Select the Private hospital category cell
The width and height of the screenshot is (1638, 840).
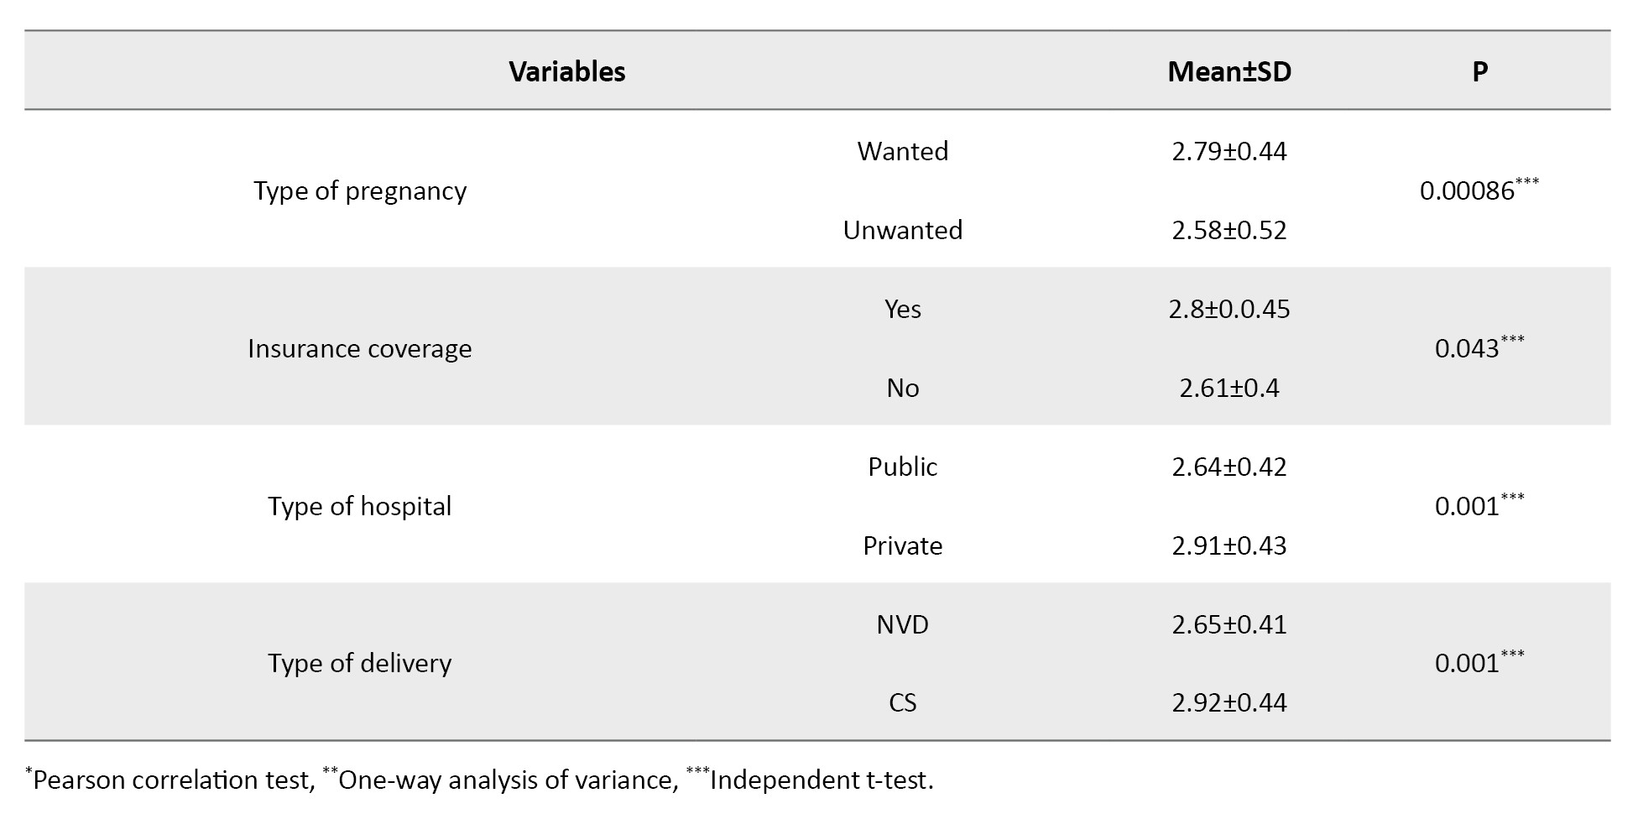point(902,546)
